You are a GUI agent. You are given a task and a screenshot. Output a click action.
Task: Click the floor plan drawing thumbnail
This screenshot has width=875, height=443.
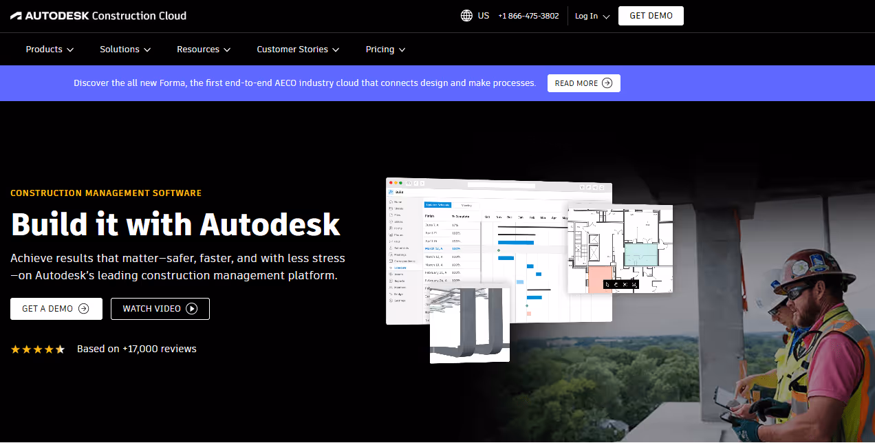(x=619, y=248)
